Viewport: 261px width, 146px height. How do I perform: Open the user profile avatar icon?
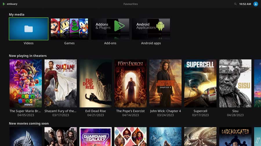coord(256,4)
